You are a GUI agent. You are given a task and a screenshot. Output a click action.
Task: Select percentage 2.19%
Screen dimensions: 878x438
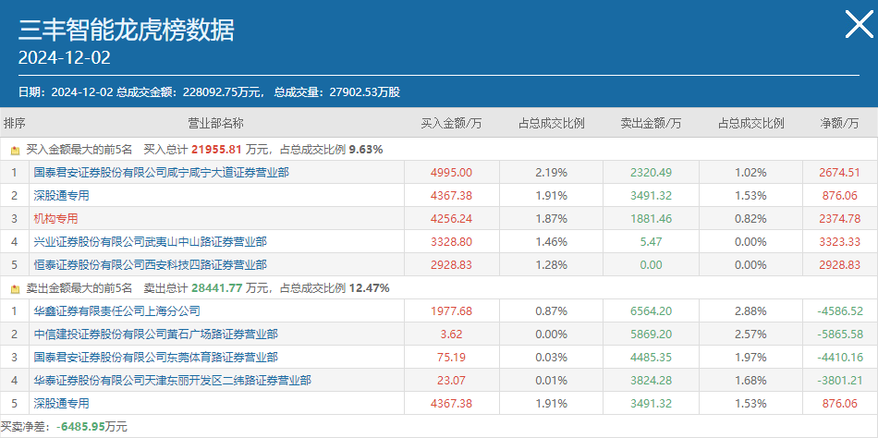click(x=552, y=173)
